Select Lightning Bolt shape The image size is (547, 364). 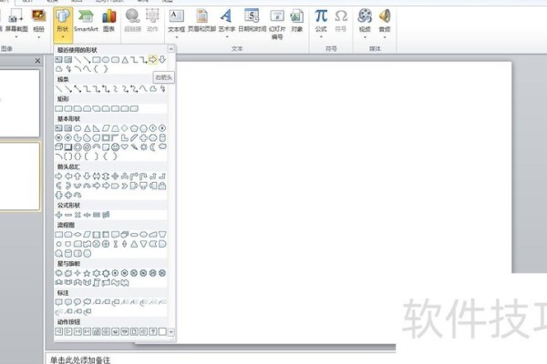(134, 147)
